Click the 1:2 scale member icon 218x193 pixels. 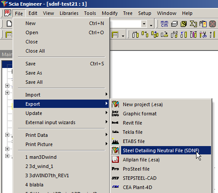(x=174, y=35)
